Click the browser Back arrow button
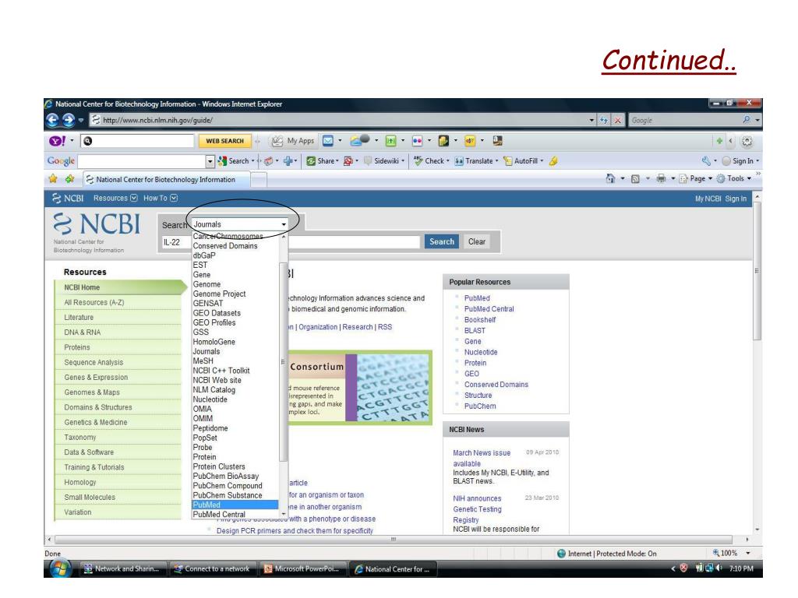The height and width of the screenshot is (598, 798). [52, 120]
